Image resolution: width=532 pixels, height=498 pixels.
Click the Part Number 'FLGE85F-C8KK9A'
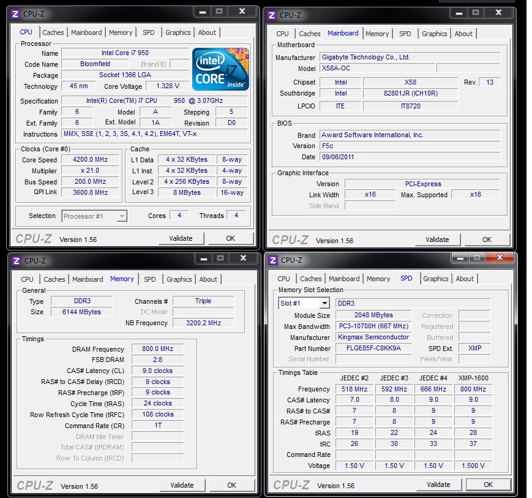pos(373,348)
